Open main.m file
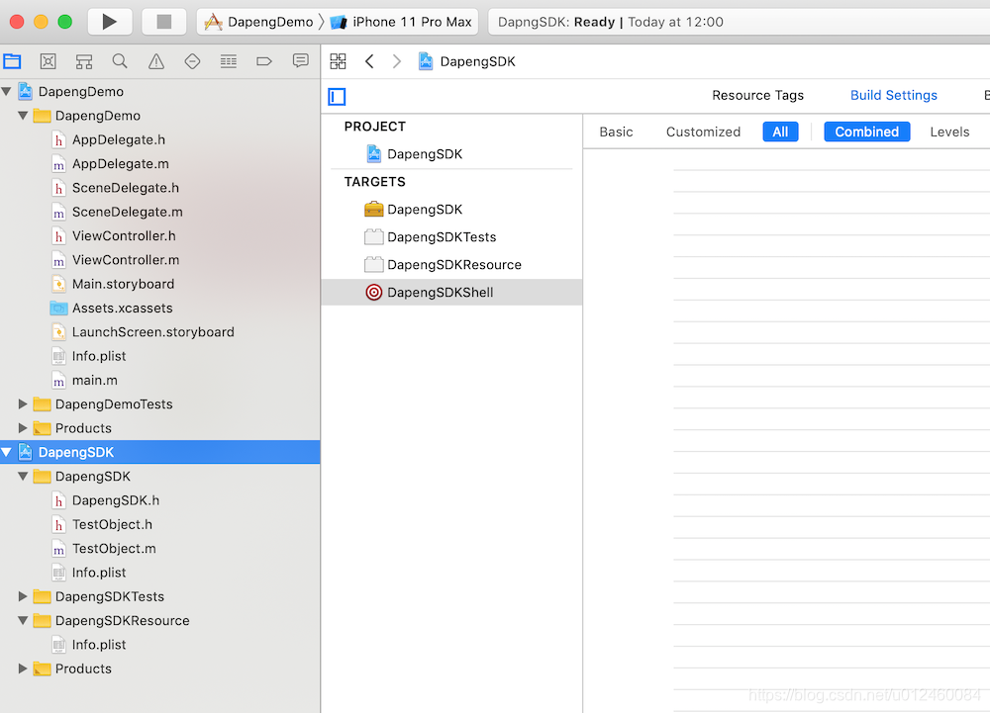990x713 pixels. pos(94,380)
